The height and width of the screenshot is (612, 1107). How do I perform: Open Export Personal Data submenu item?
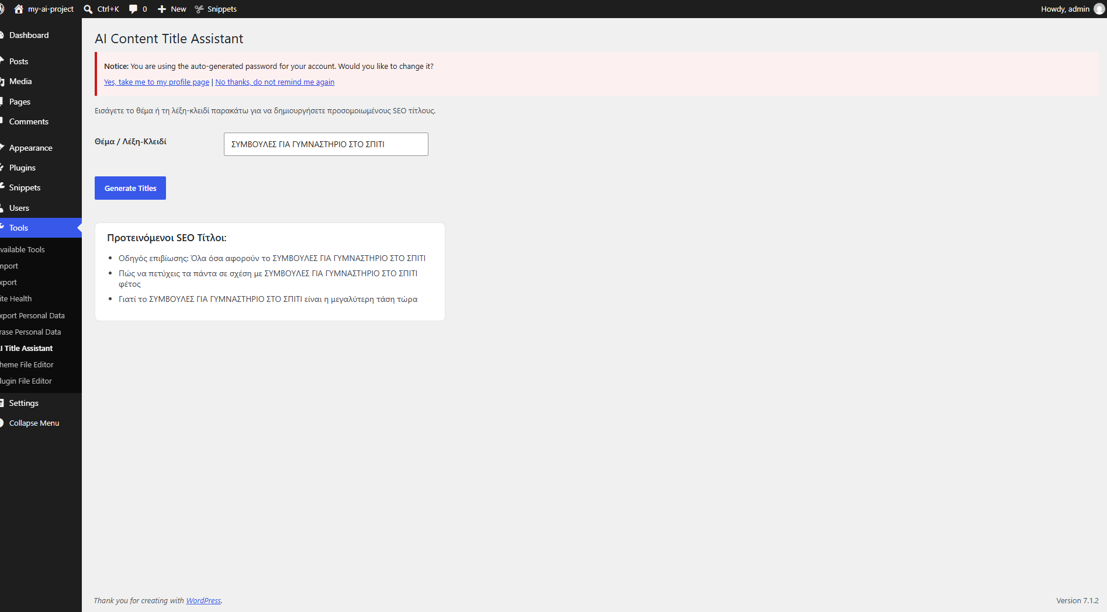pyautogui.click(x=32, y=315)
